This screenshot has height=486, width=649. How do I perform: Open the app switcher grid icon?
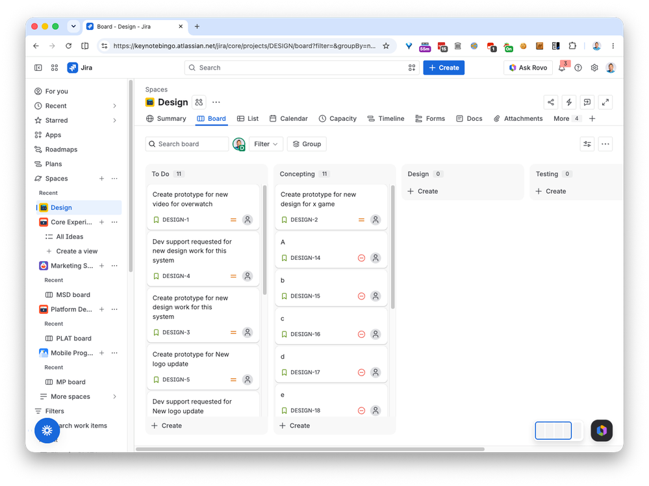coord(54,68)
